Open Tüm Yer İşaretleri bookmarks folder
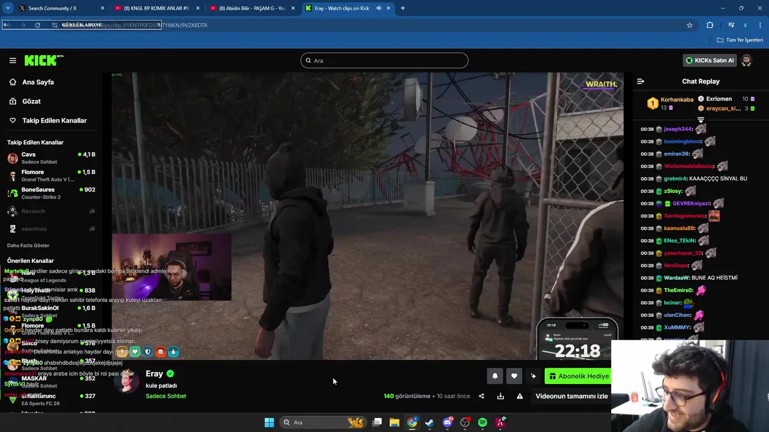Screen dimensions: 769x432 (x=740, y=40)
